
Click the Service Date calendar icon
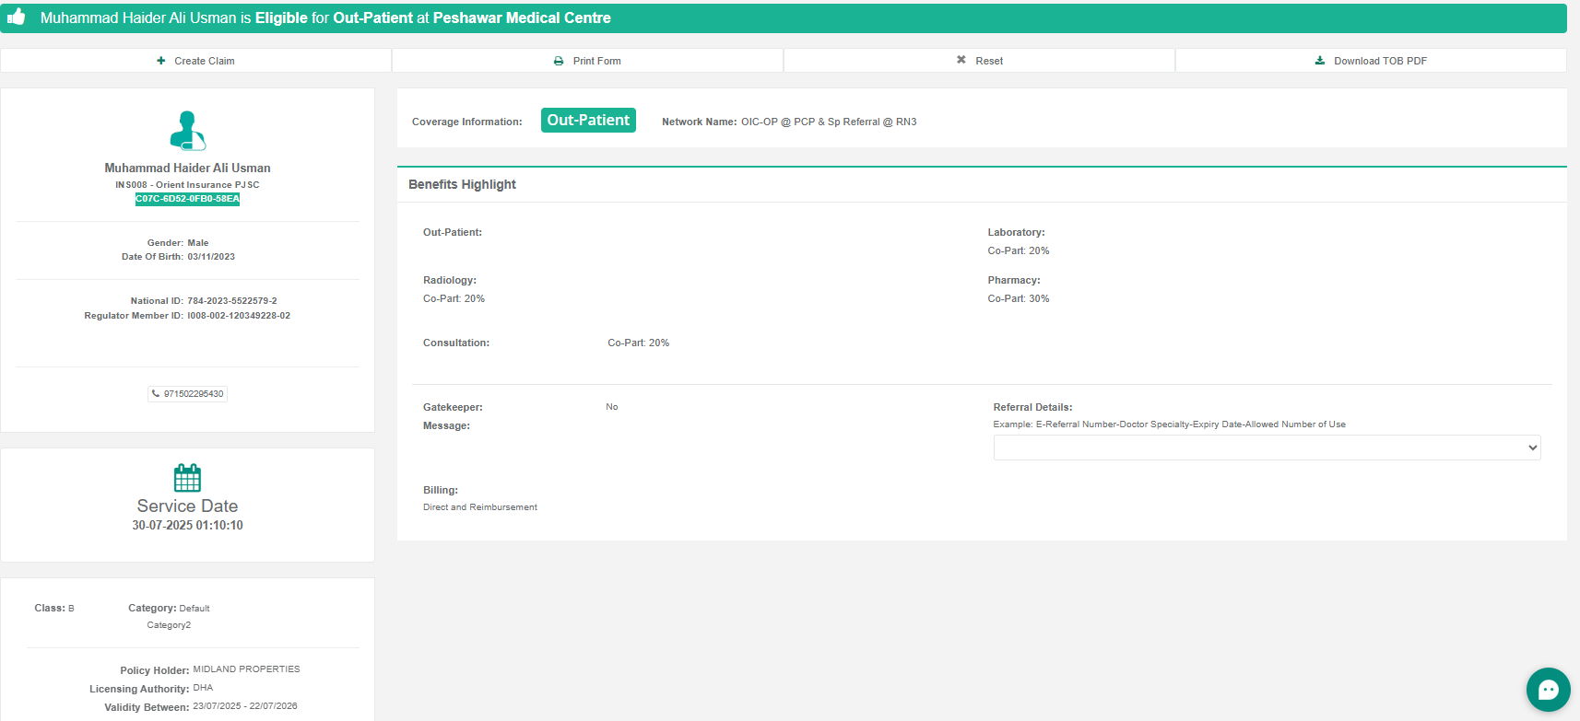tap(187, 478)
